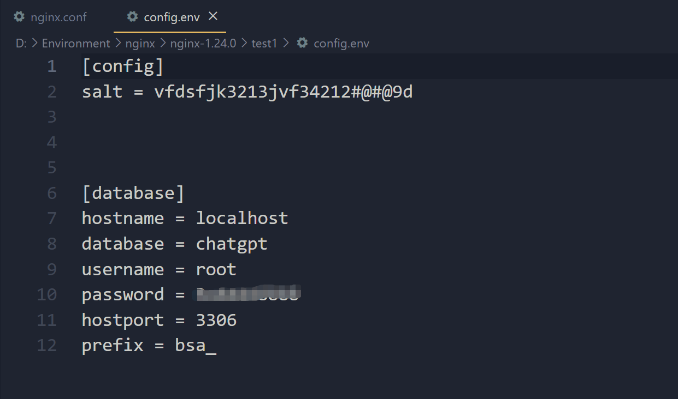678x399 pixels.
Task: Expand the nginx breadcrumb entry
Action: pyautogui.click(x=140, y=43)
